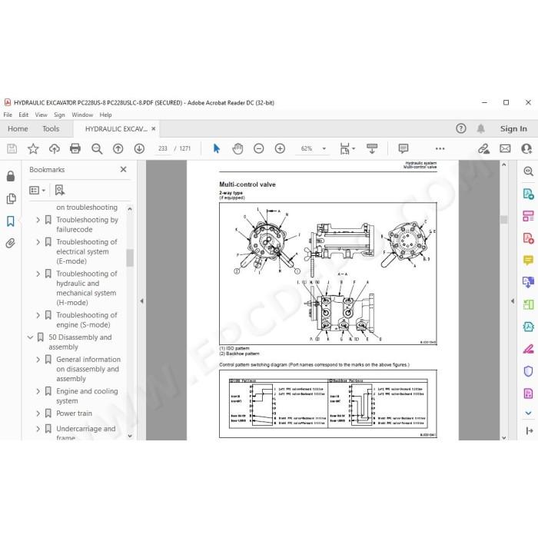This screenshot has height=538, width=538.
Task: Close the Bookmarks panel
Action: 124,170
